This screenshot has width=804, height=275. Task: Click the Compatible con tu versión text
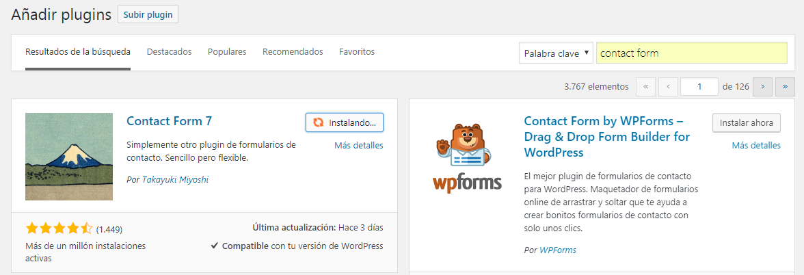pos(297,246)
